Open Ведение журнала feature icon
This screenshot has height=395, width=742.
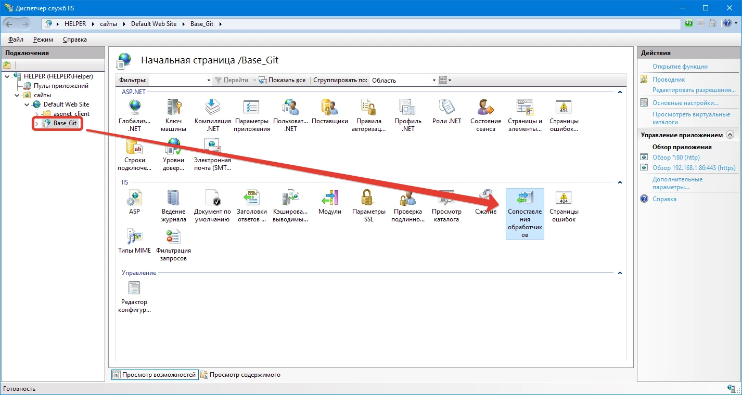173,206
